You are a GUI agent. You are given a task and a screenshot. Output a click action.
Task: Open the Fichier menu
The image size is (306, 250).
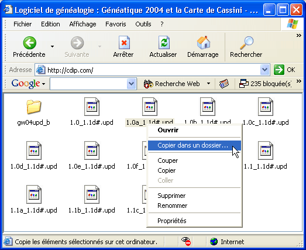22,24
